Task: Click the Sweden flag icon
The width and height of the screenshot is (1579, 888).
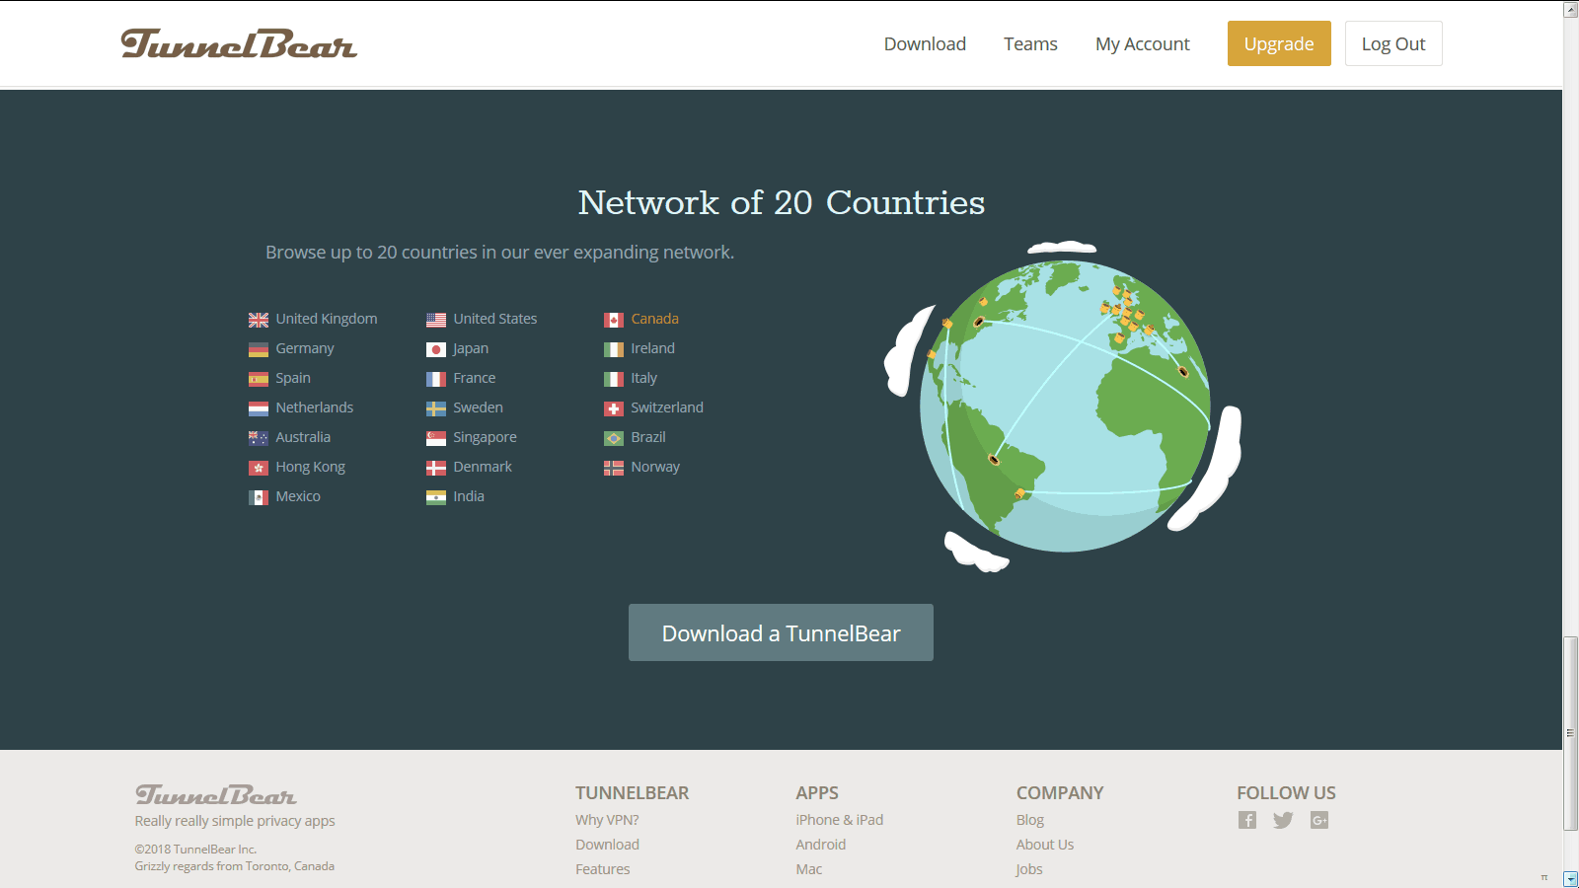Action: [x=436, y=408]
